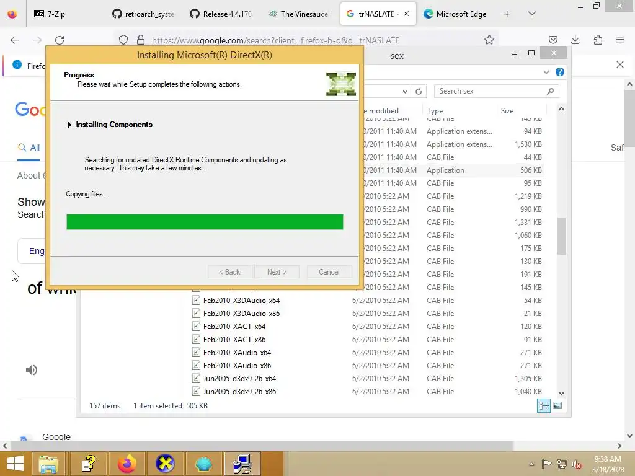Close the trNASLATE tab
The height and width of the screenshot is (476, 635).
click(406, 14)
